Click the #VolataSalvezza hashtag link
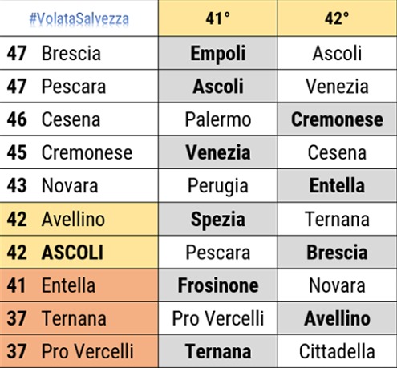The width and height of the screenshot is (397, 368). point(79,19)
